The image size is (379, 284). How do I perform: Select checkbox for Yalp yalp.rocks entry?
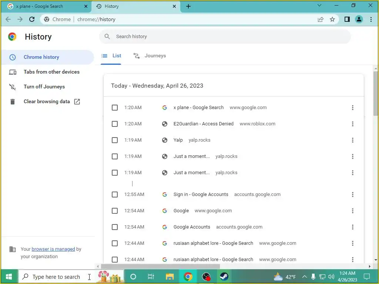coord(115,140)
